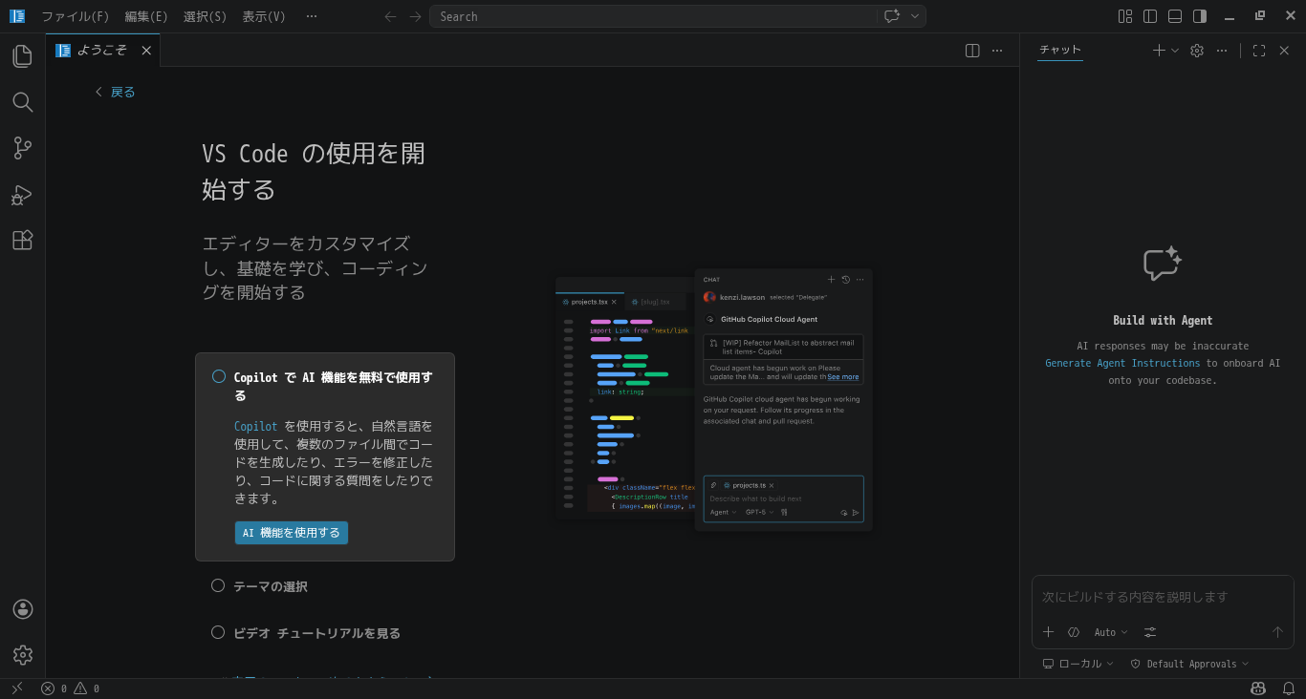Mark the ビデオ チュートリアルを見る step circle
The width and height of the screenshot is (1306, 699).
(218, 632)
